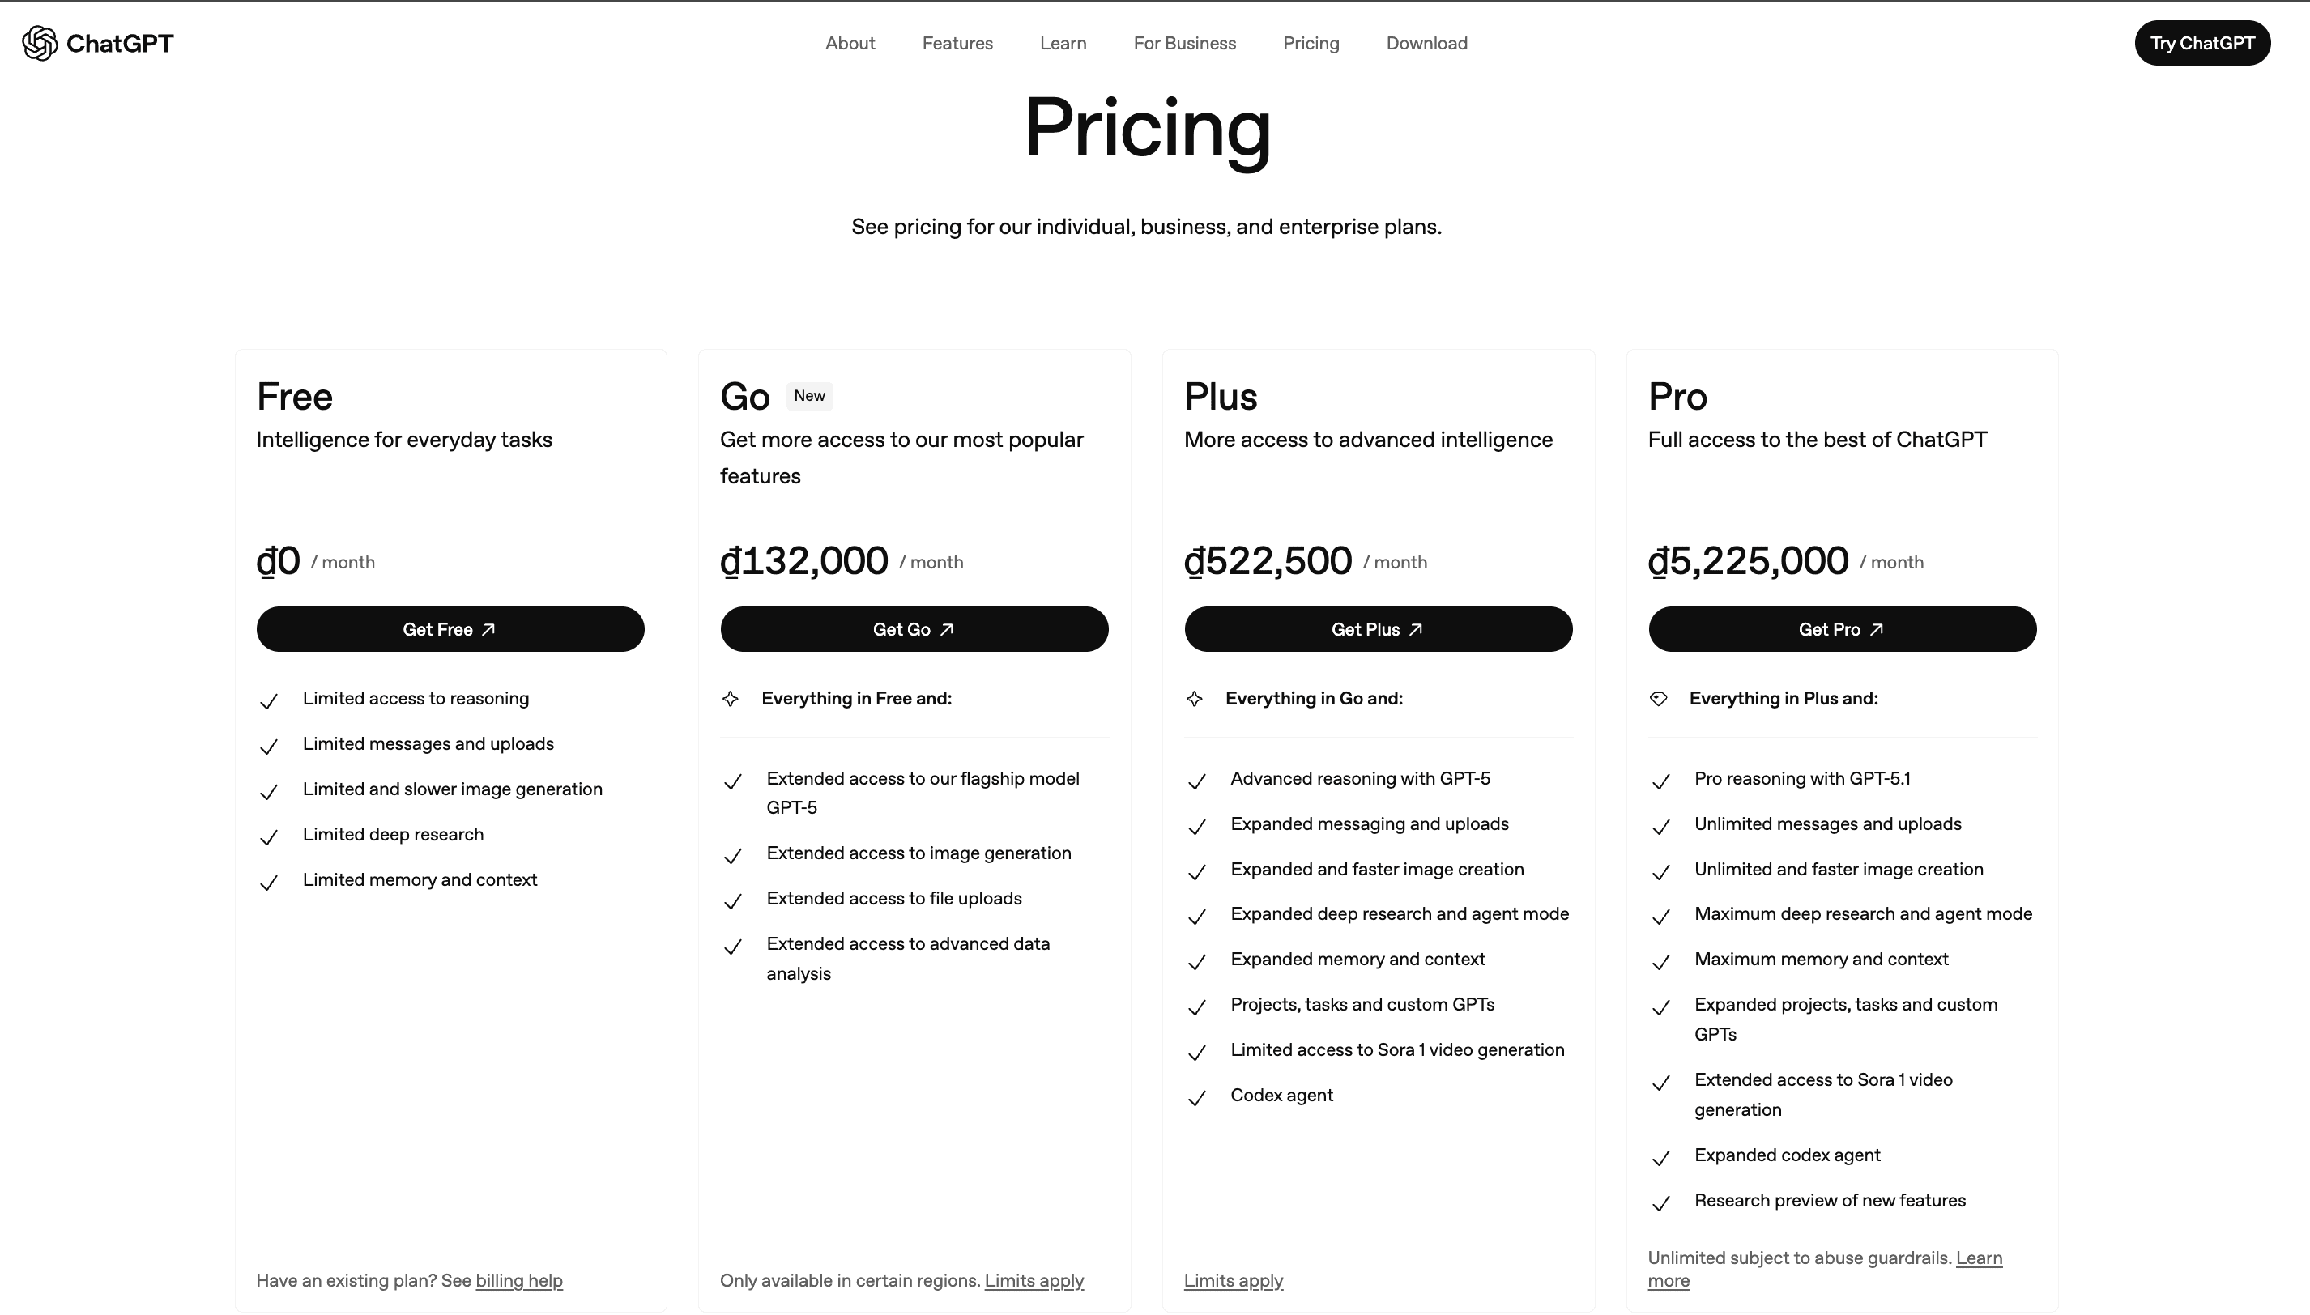Go to the Download page
The width and height of the screenshot is (2310, 1315).
(1426, 42)
